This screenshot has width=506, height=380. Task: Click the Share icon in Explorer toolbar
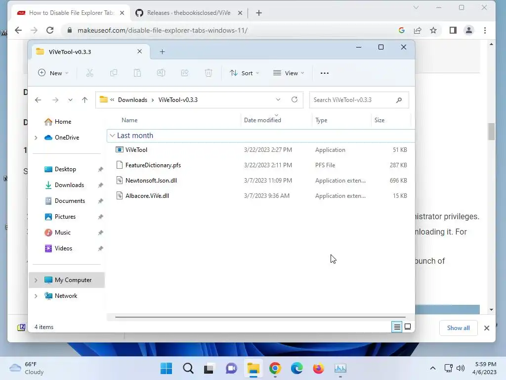[185, 73]
